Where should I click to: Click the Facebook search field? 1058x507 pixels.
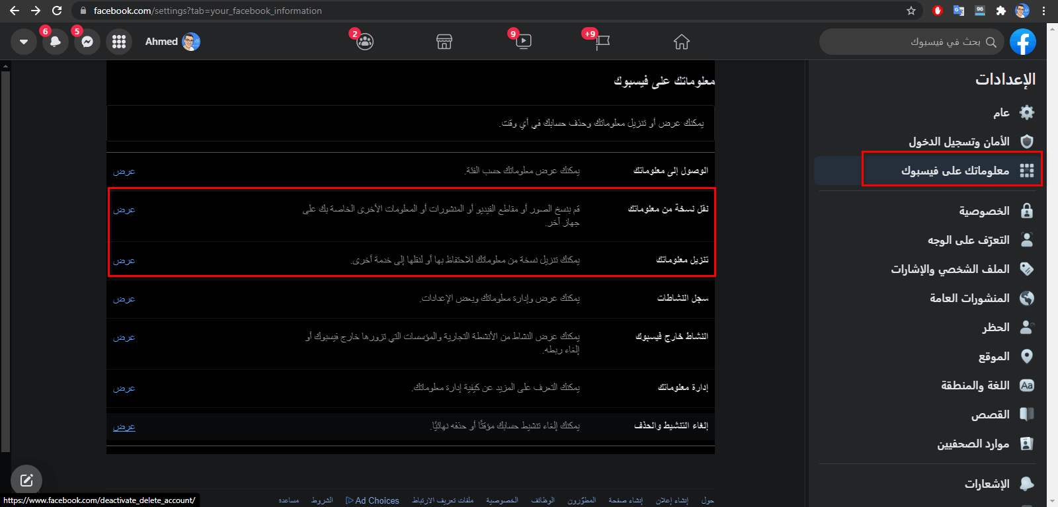click(911, 42)
